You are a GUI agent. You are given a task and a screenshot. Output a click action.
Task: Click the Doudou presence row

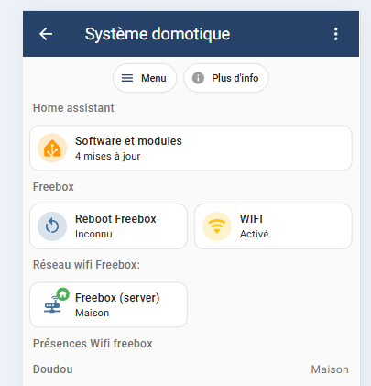[191, 369]
